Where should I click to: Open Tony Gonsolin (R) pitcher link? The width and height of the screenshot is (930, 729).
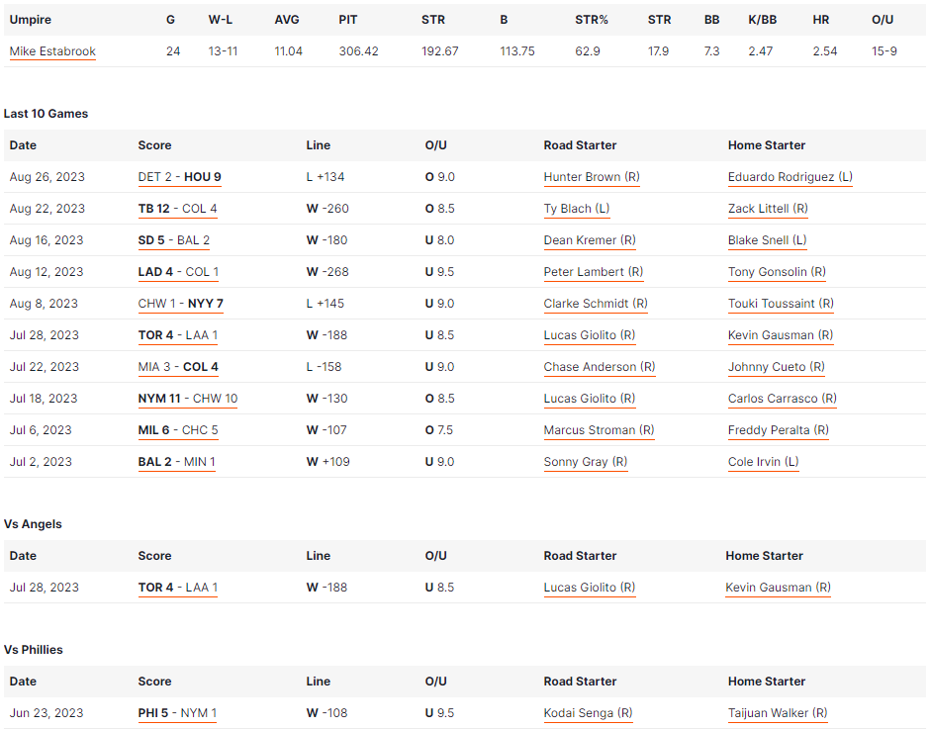pos(777,272)
